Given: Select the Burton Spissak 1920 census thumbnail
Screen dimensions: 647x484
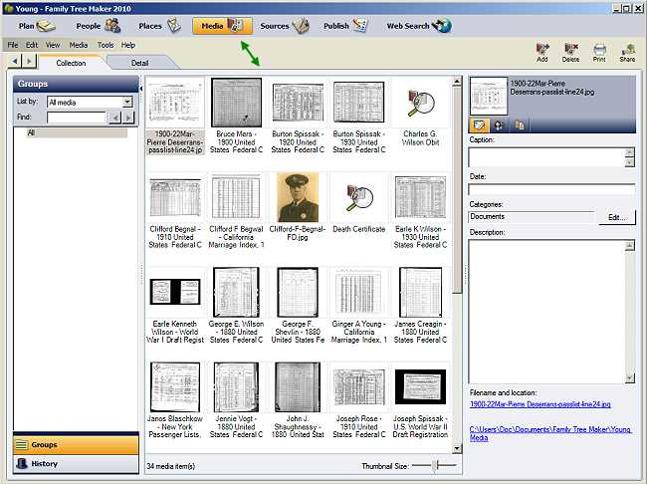Looking at the screenshot, I should point(298,103).
